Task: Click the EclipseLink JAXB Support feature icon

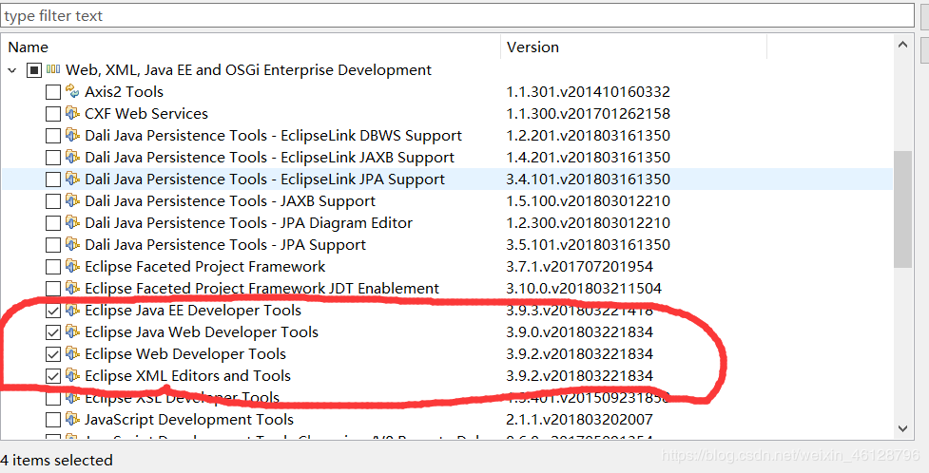Action: point(72,157)
